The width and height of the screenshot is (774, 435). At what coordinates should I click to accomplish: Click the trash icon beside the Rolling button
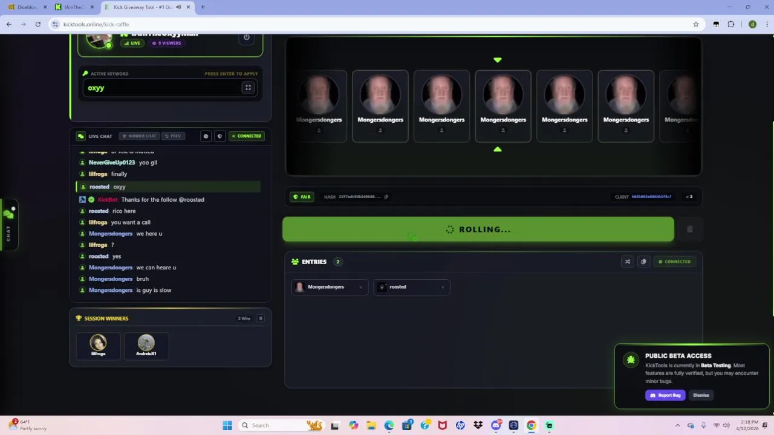coord(689,230)
